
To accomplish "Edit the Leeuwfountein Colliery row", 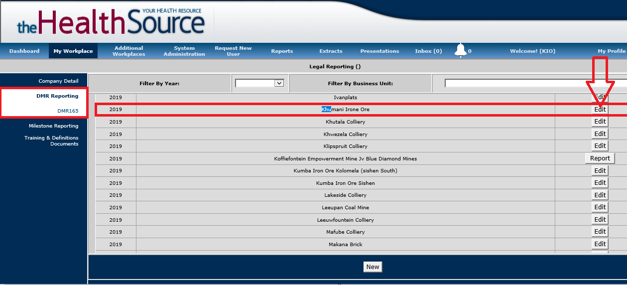I will click(600, 219).
